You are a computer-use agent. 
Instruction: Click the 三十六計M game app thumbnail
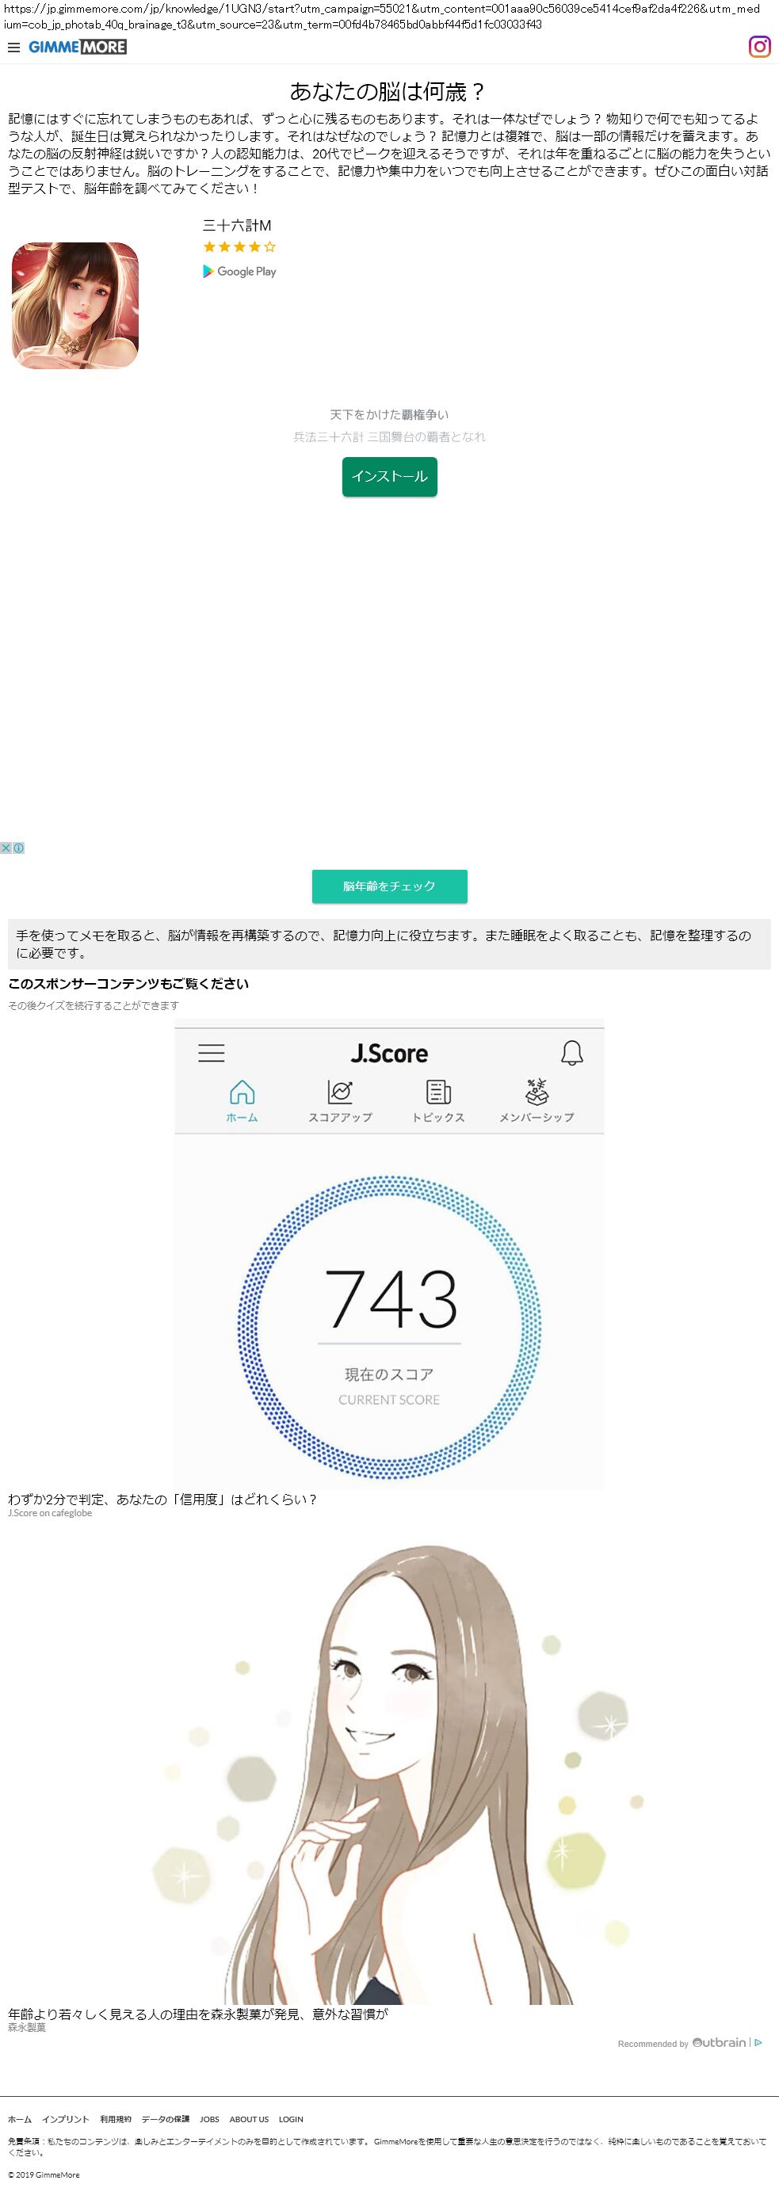click(x=75, y=305)
